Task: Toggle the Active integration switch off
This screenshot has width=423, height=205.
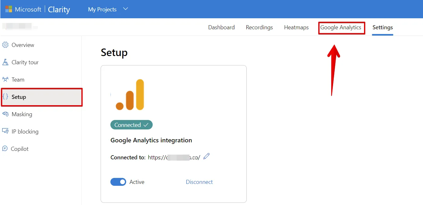Action: [x=118, y=182]
